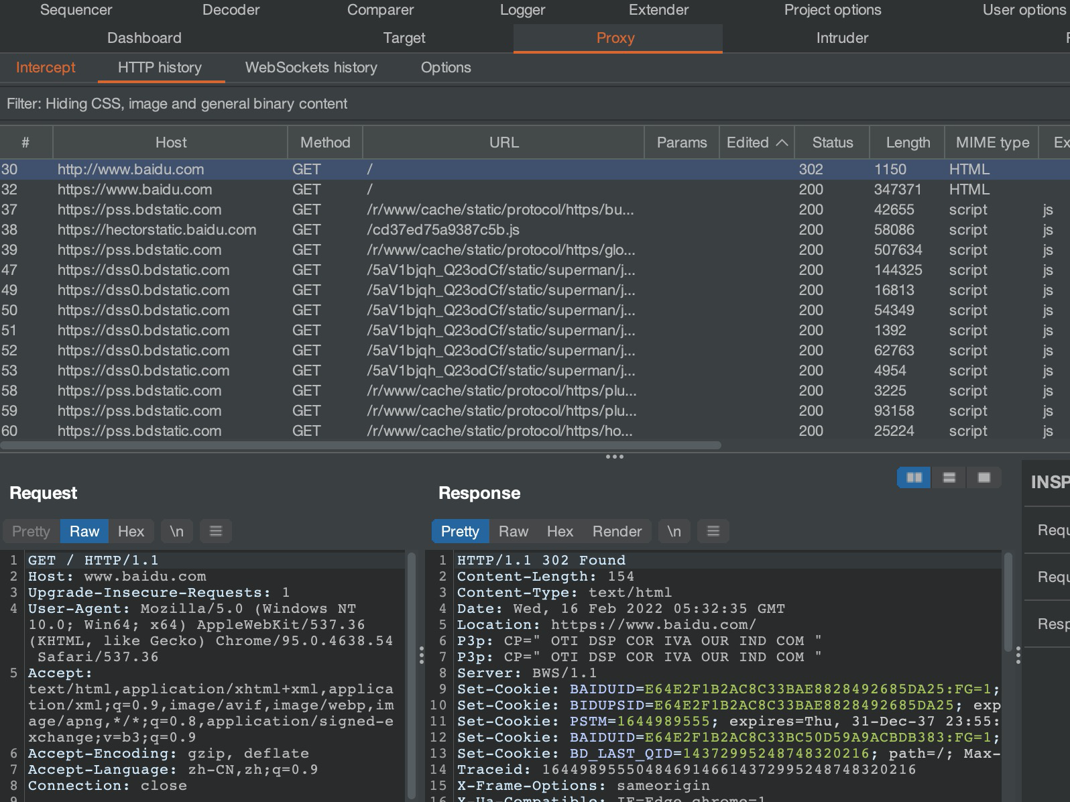Image resolution: width=1070 pixels, height=802 pixels.
Task: Switch the Request view to Hex
Action: 131,531
